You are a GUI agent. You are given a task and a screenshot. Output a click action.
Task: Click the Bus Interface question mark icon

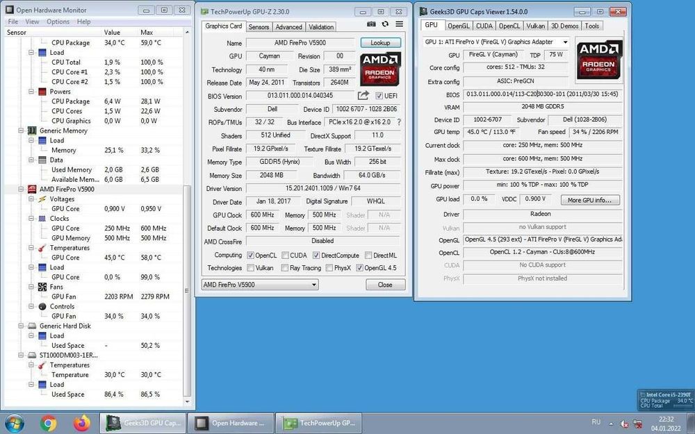(399, 122)
